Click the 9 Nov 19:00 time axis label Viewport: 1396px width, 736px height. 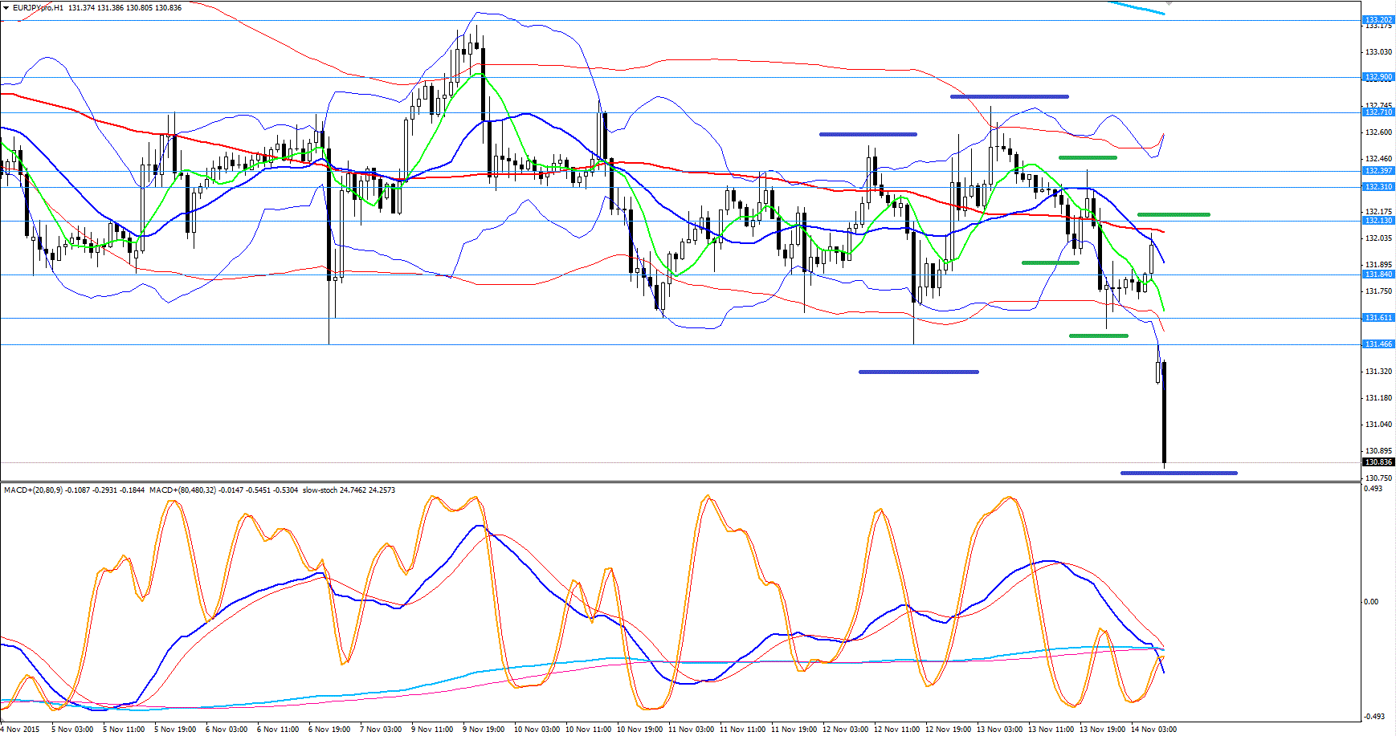click(x=484, y=730)
